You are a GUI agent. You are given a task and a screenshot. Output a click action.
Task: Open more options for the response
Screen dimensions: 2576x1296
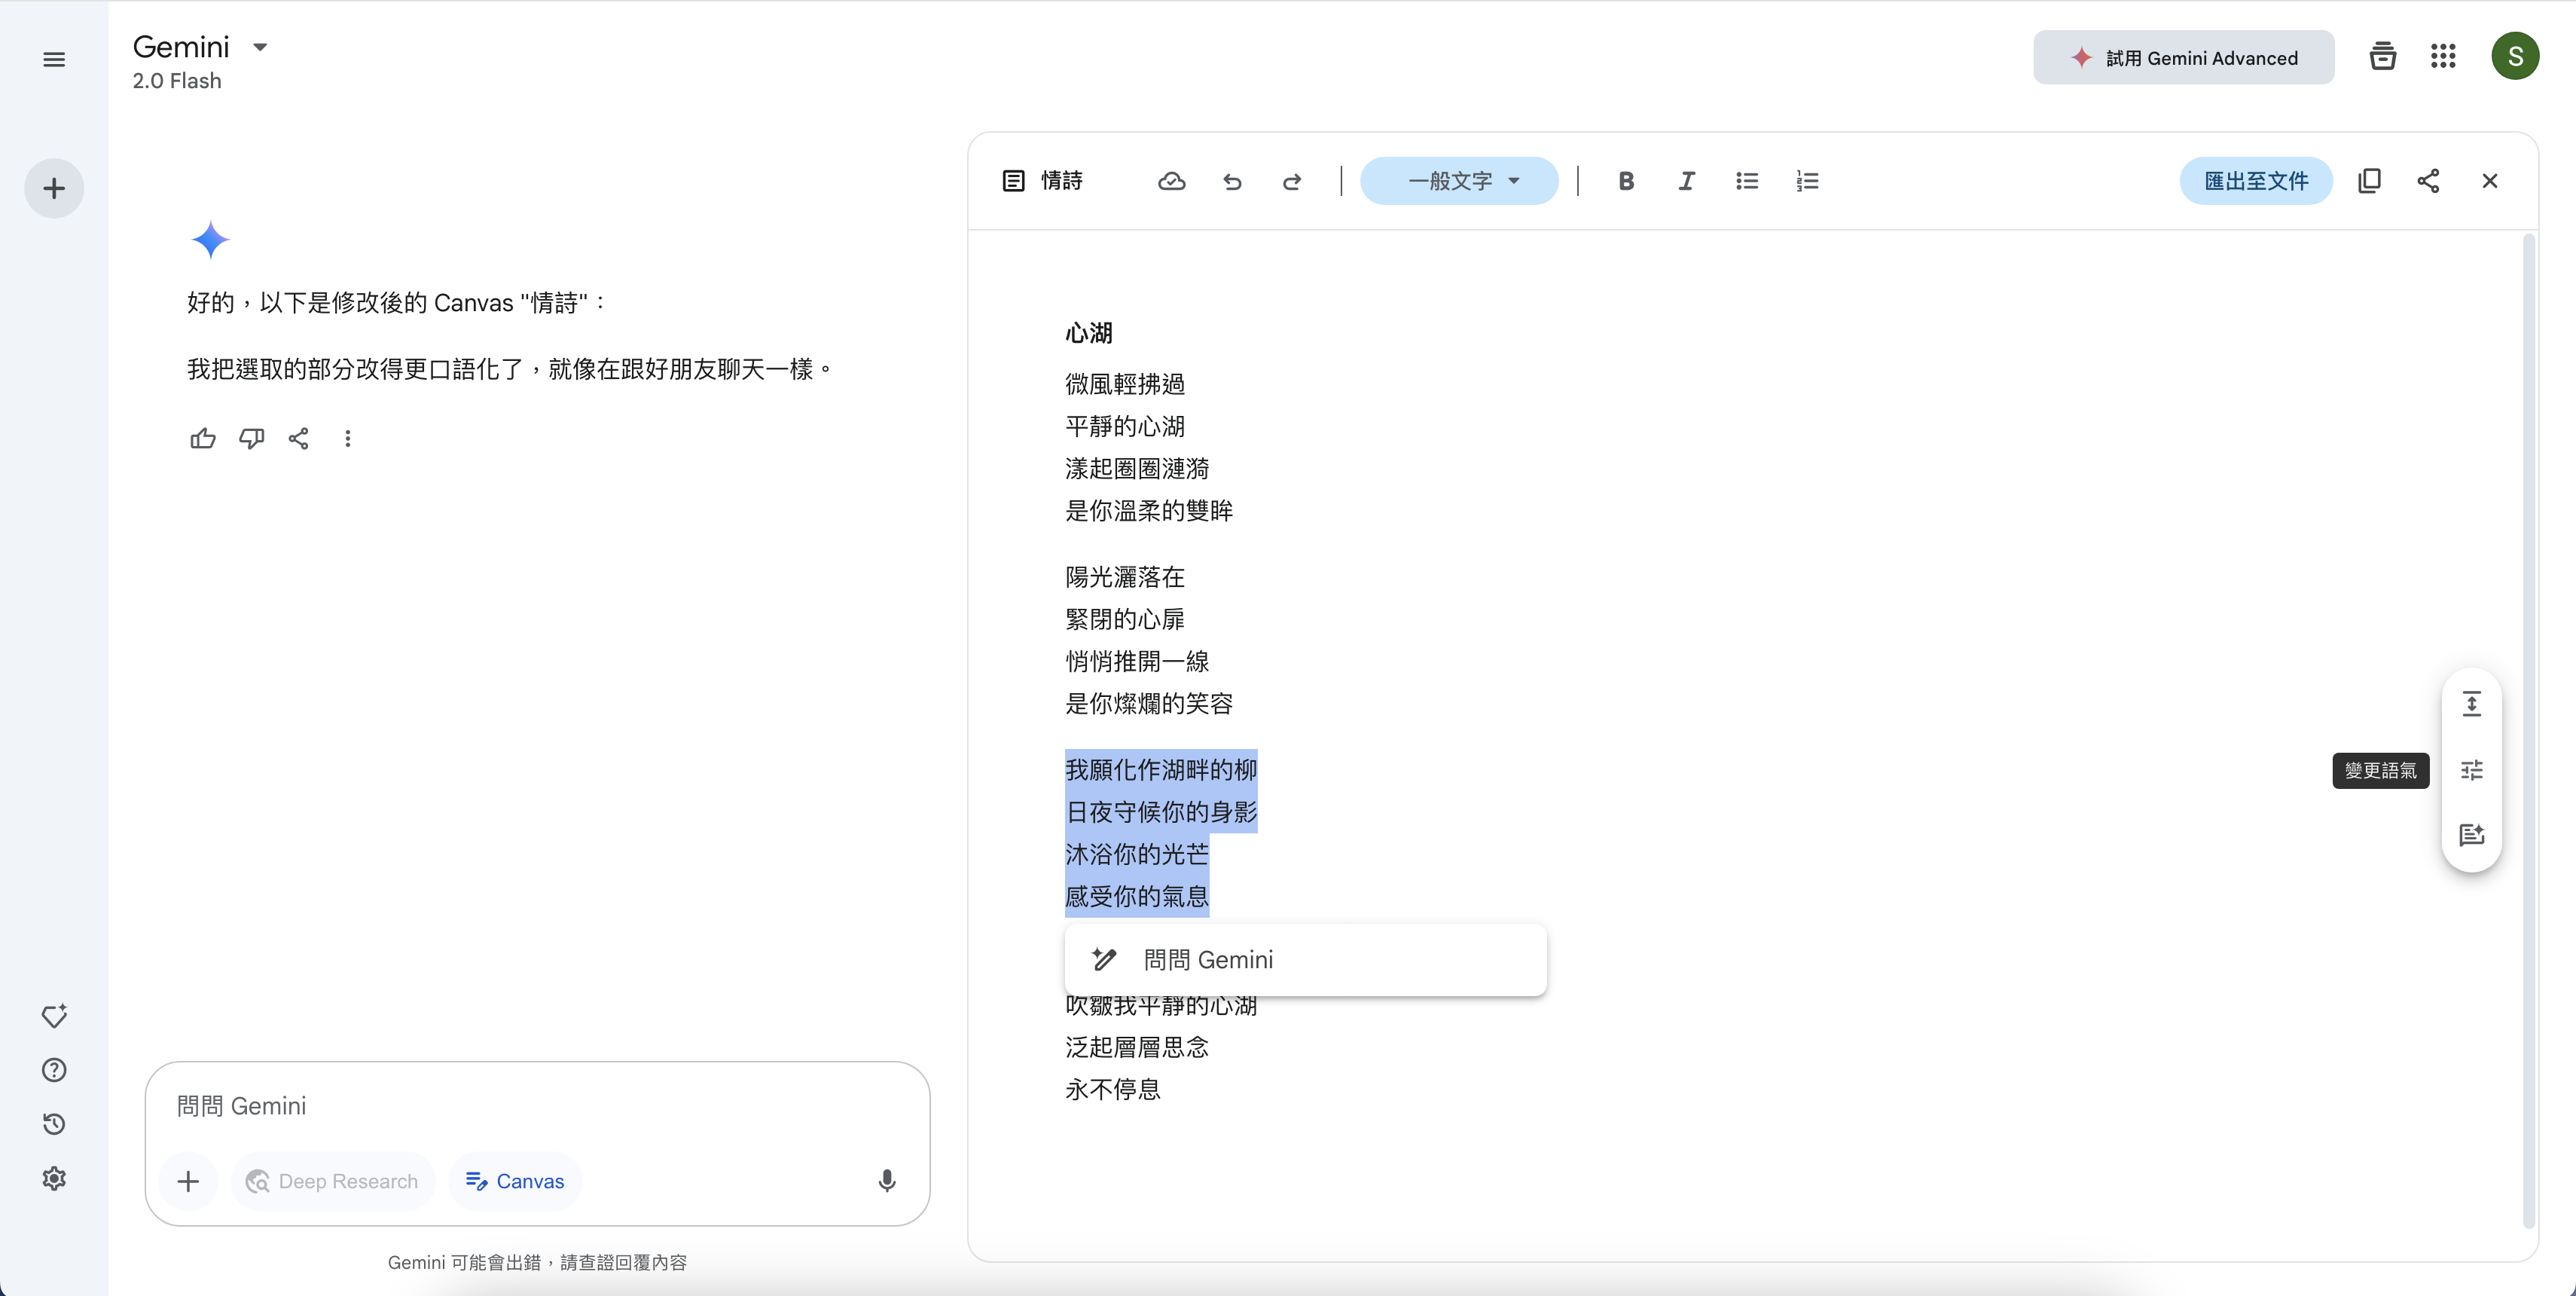[347, 438]
